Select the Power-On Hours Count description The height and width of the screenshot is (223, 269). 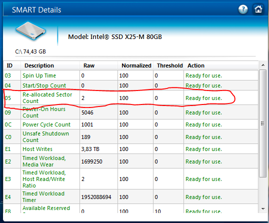[x=44, y=112]
